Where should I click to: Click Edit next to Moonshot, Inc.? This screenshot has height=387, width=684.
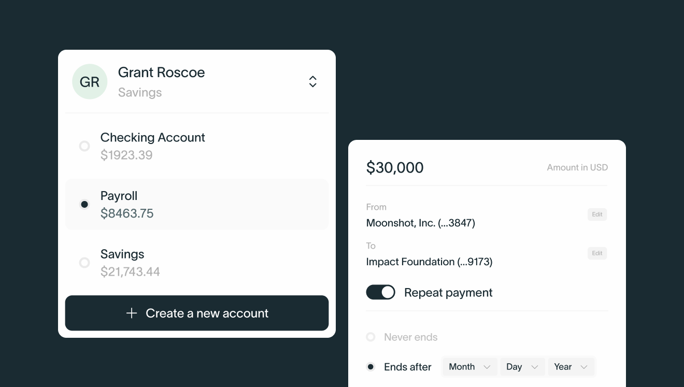coord(597,214)
